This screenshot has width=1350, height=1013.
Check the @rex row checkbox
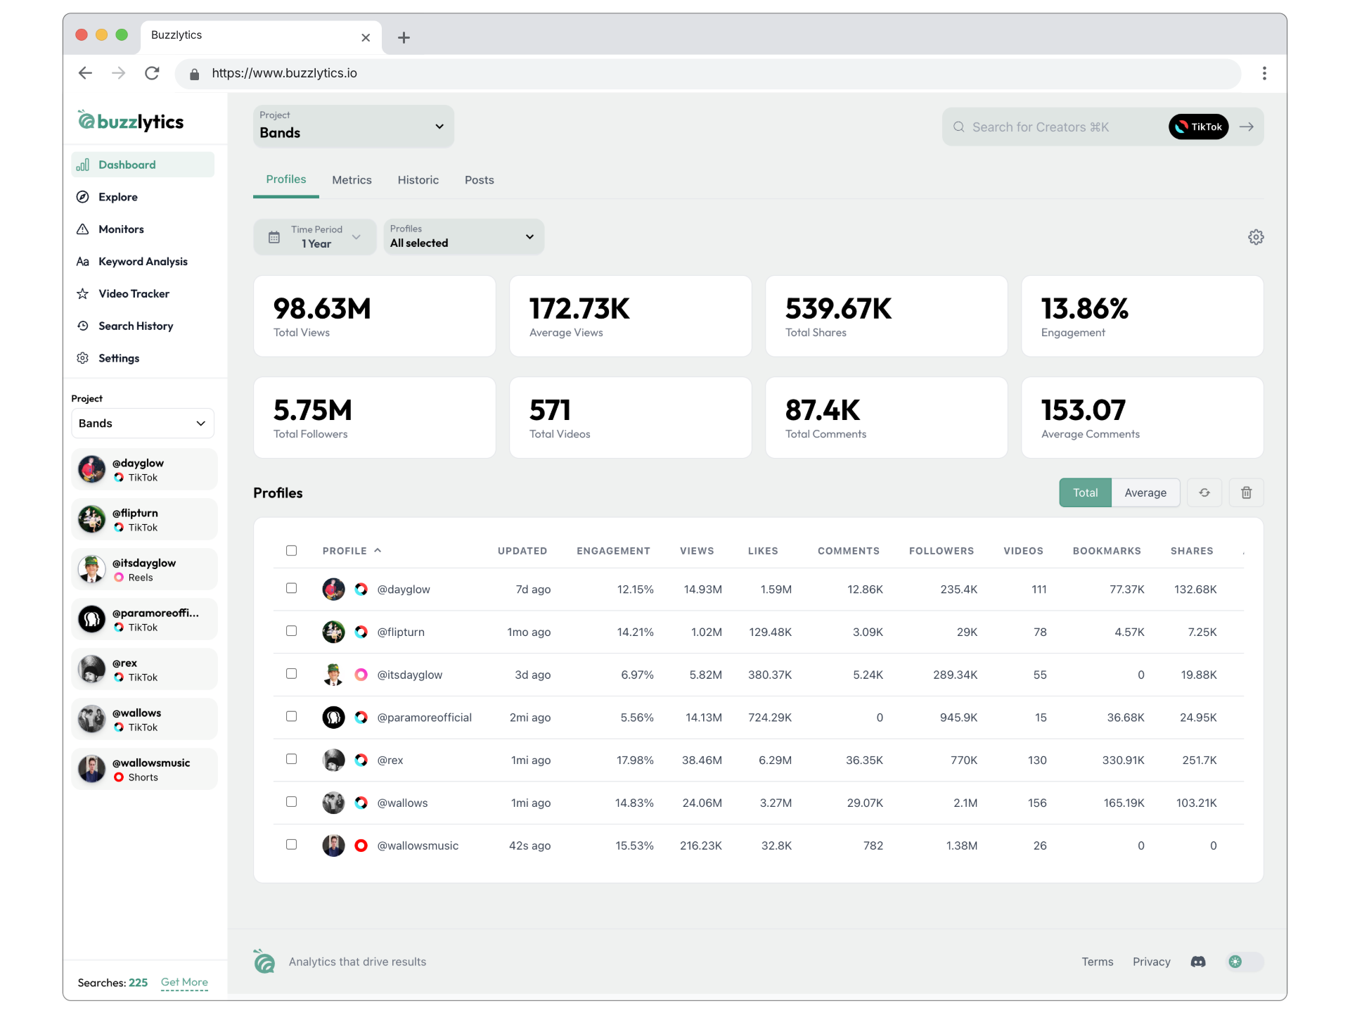(291, 759)
